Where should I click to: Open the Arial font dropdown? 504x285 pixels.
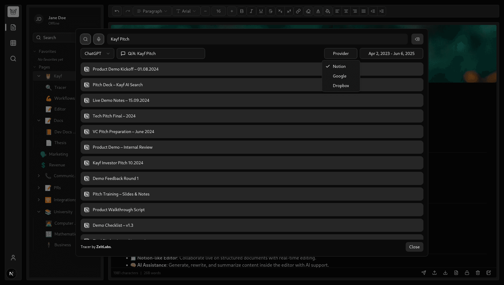pyautogui.click(x=186, y=11)
